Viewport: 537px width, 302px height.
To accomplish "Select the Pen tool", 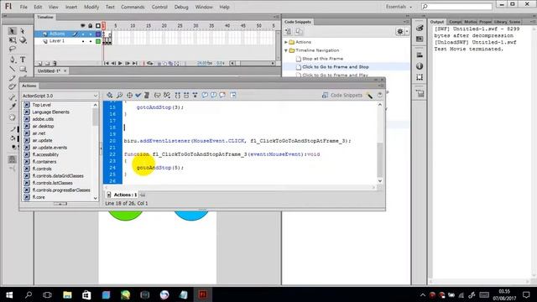I will 13,60.
